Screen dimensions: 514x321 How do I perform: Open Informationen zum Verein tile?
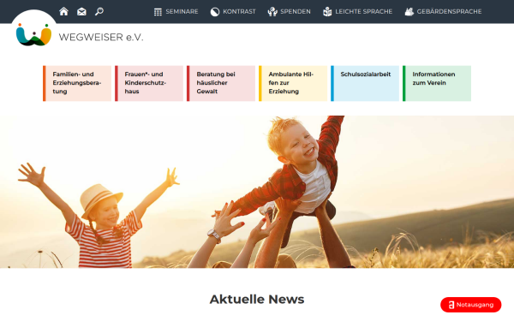(437, 83)
